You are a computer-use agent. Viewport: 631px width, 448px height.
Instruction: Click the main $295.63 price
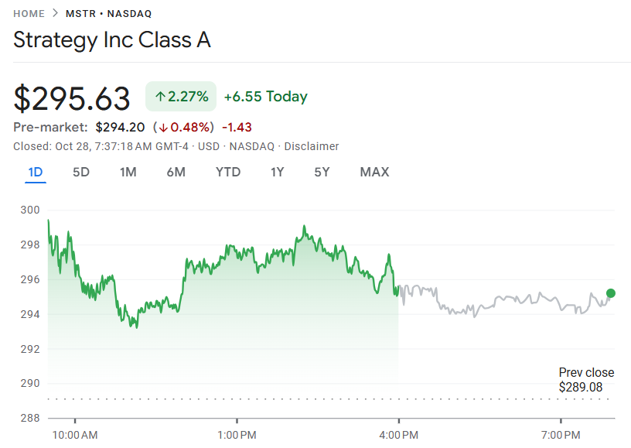click(73, 99)
